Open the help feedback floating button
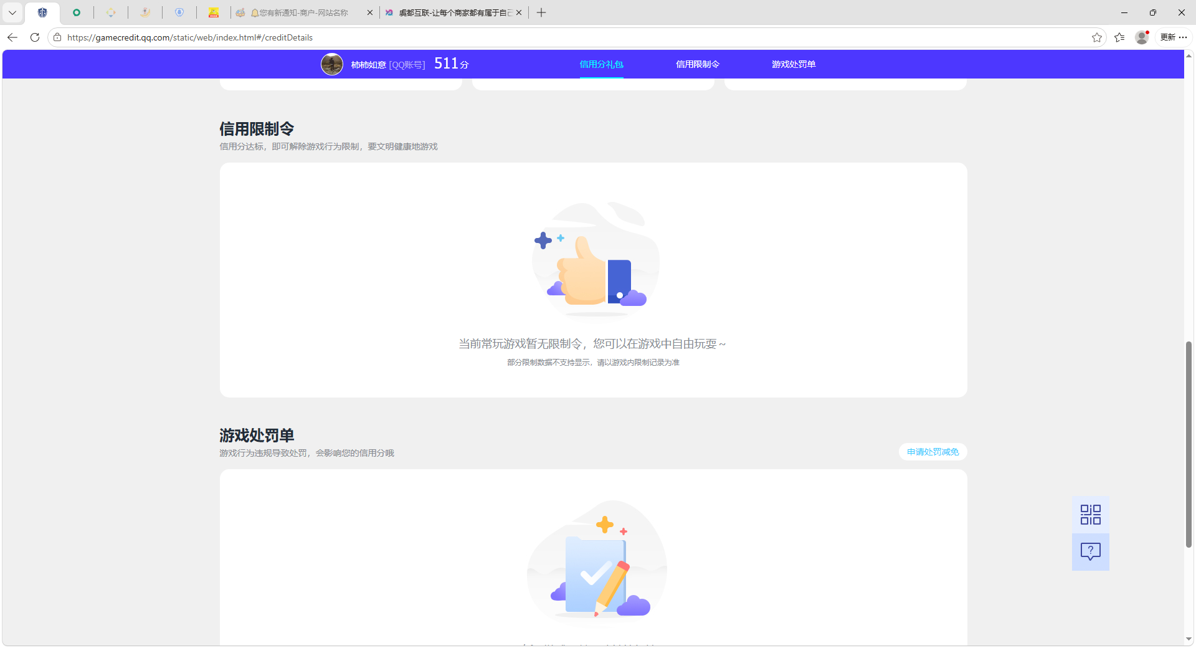 click(1091, 552)
